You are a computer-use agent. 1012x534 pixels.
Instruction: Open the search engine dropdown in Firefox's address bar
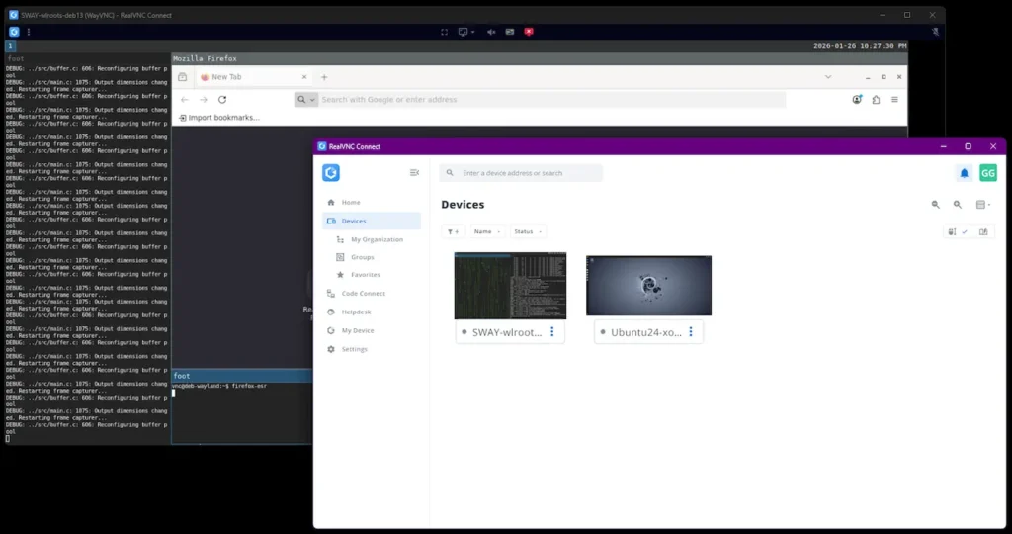pos(306,100)
